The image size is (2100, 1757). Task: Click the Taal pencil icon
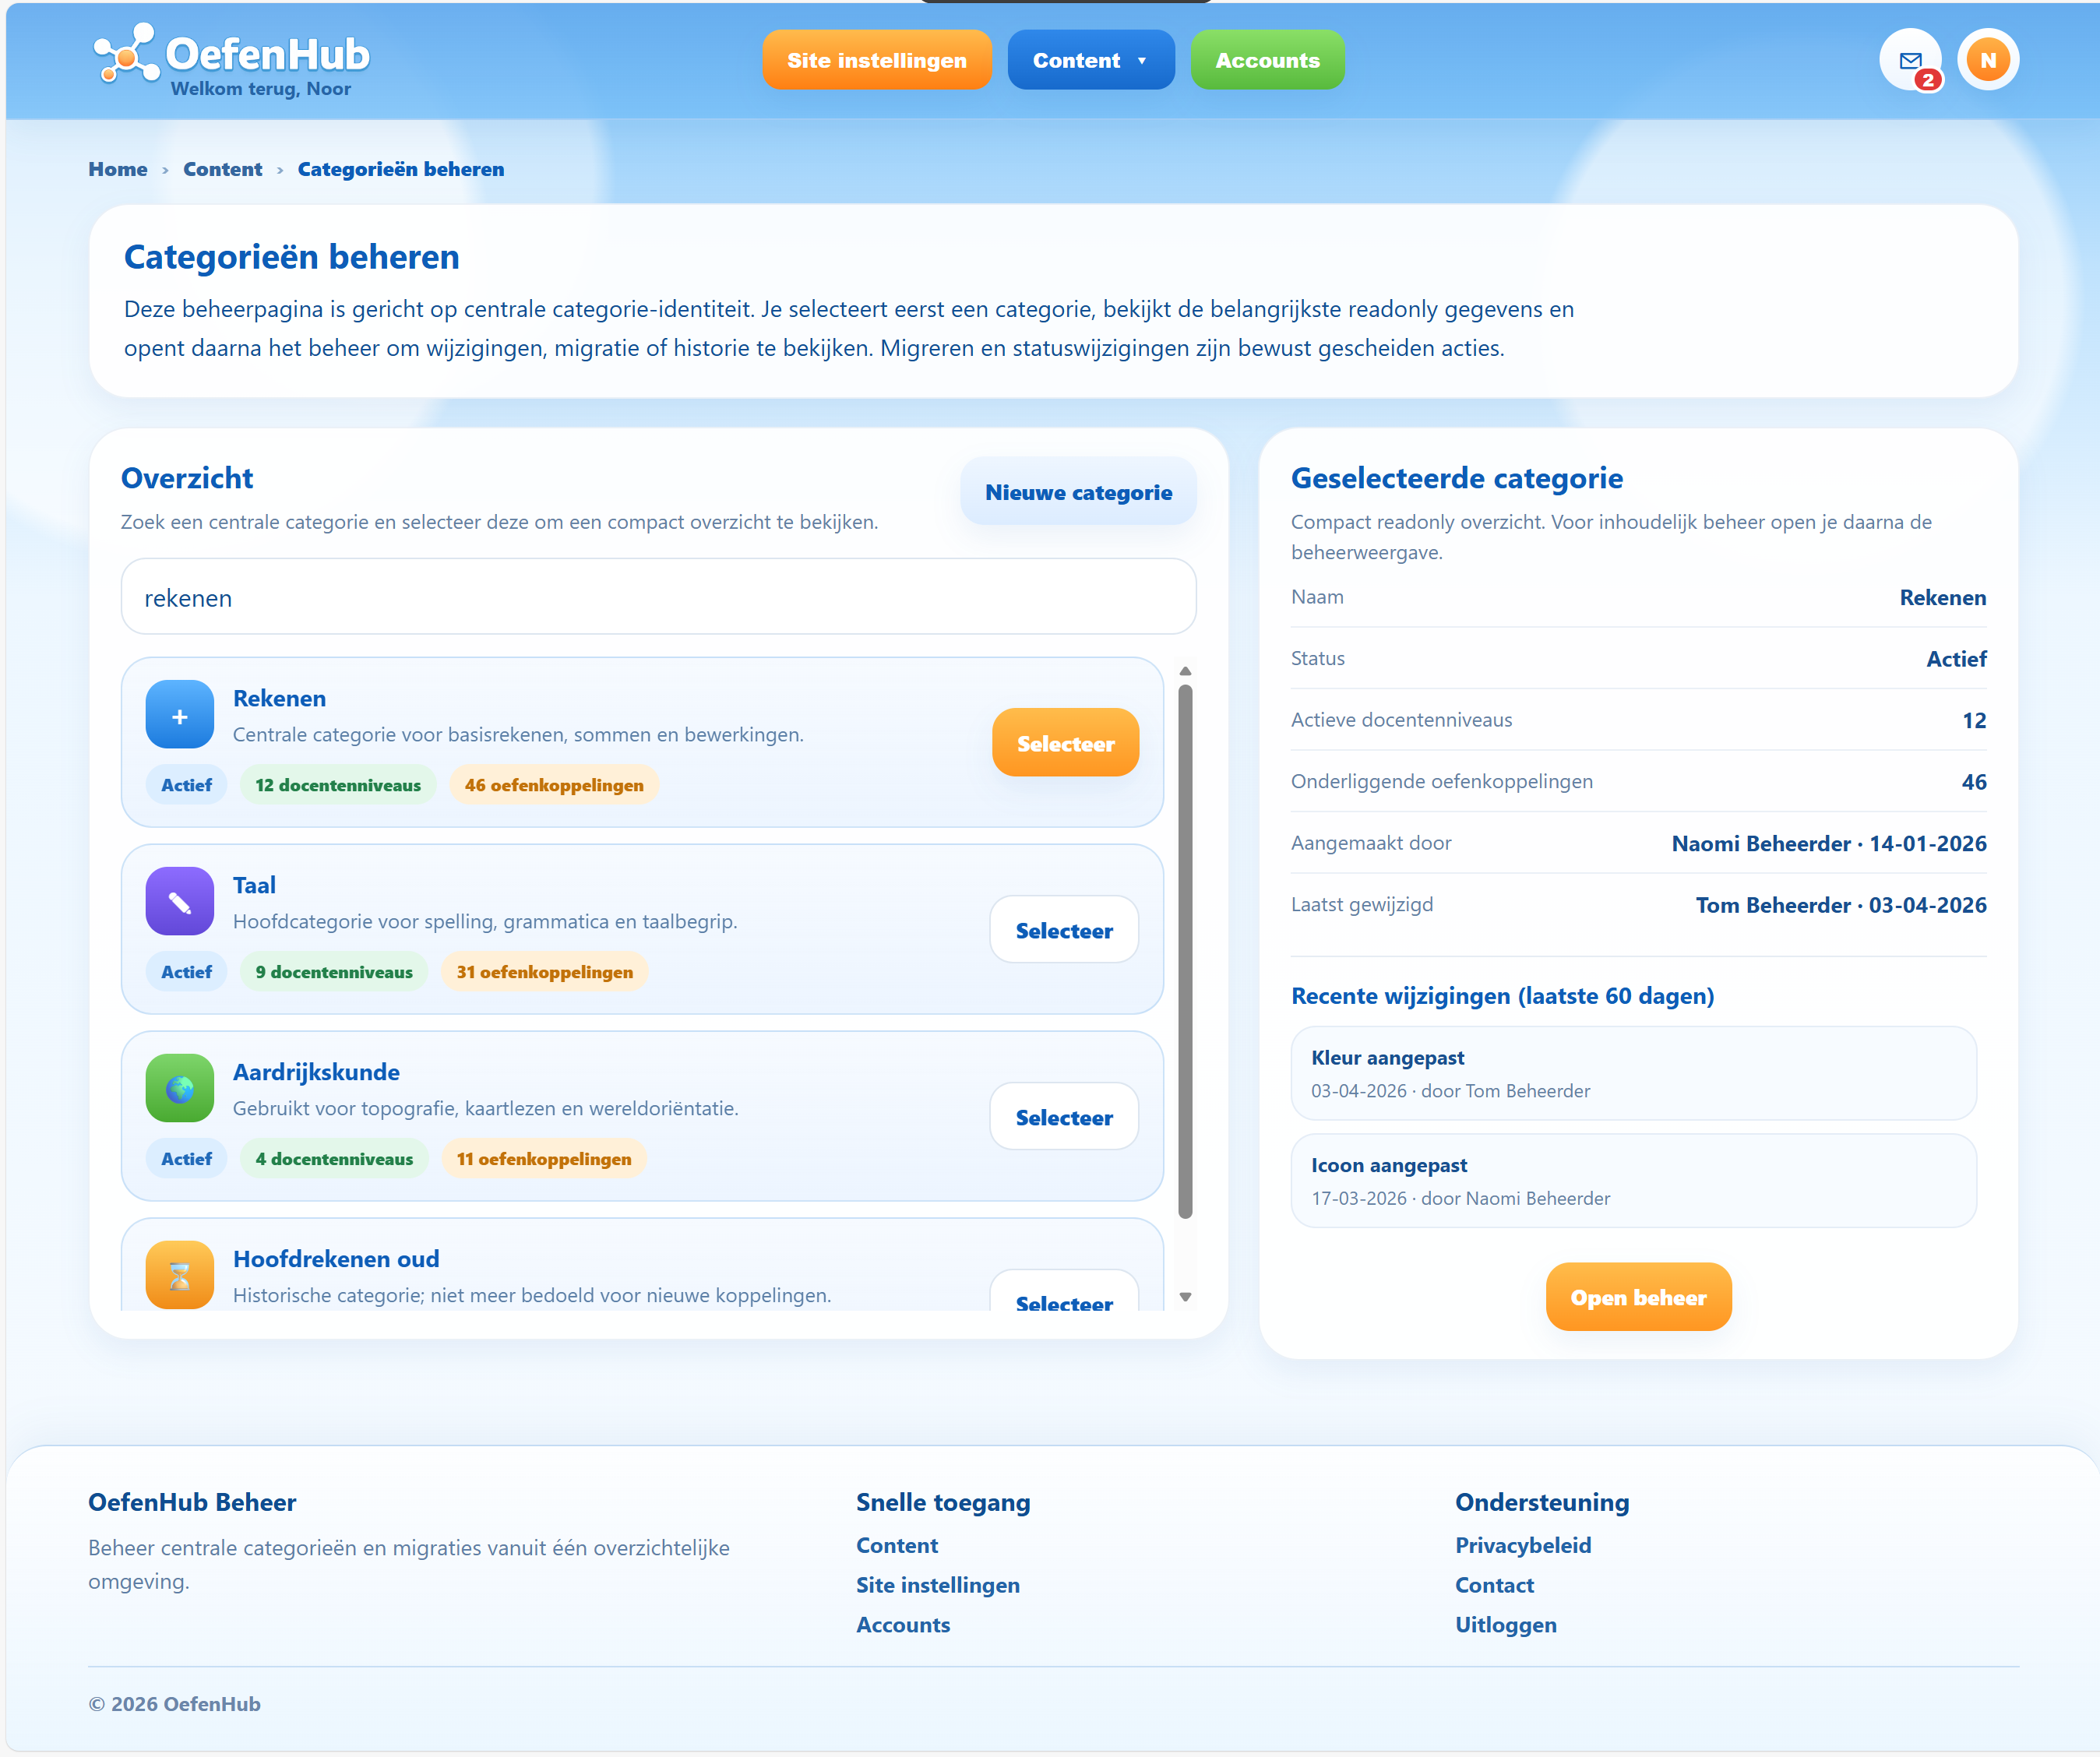pos(180,902)
